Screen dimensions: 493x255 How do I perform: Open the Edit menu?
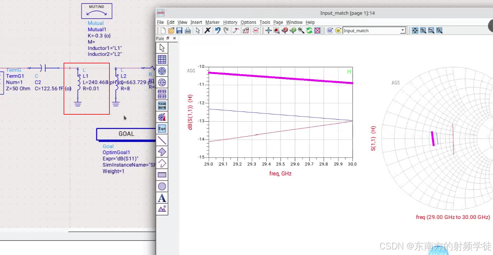coord(171,22)
